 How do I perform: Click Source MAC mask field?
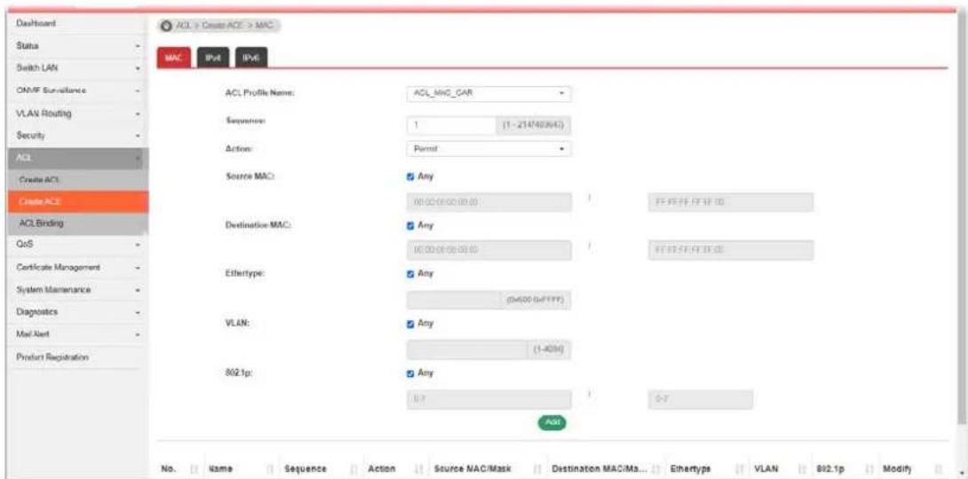730,201
